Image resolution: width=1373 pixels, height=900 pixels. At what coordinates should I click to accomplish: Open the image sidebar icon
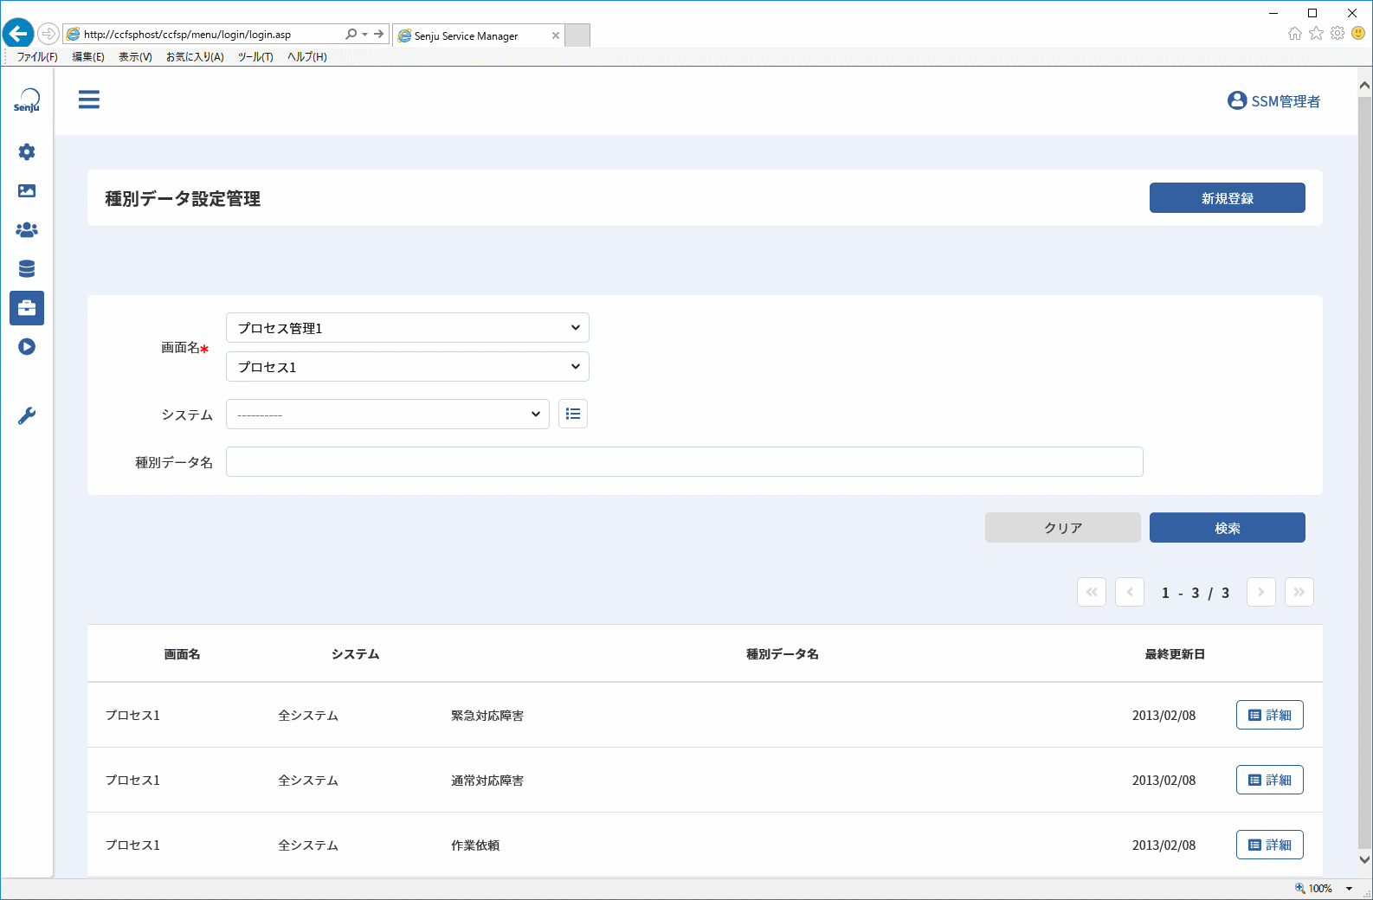[x=27, y=191]
